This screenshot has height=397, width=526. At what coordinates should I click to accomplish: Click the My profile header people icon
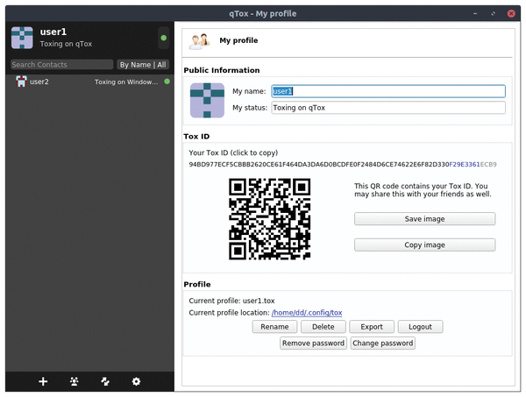point(199,41)
